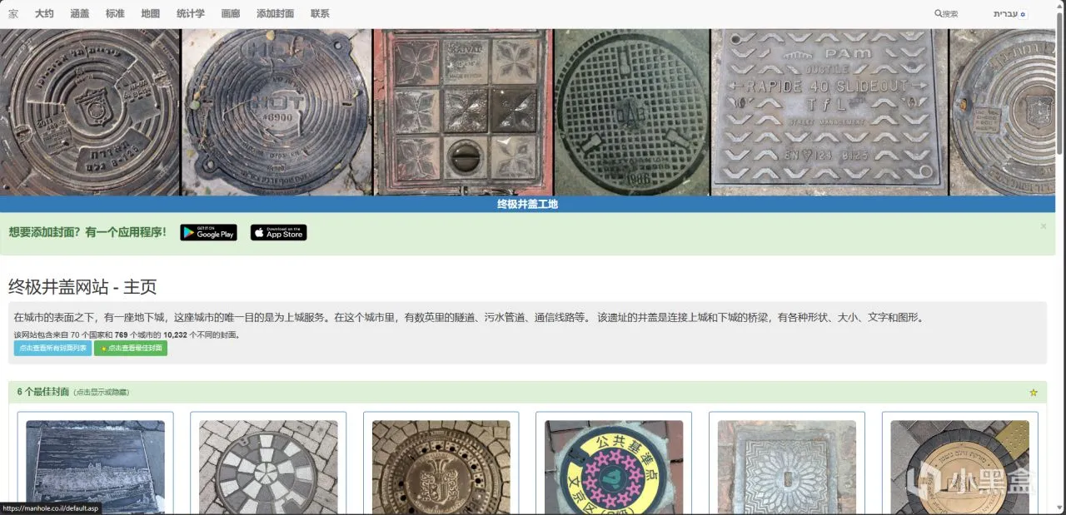Open the 添加封面 navigation item
This screenshot has height=515, width=1066.
tap(275, 14)
